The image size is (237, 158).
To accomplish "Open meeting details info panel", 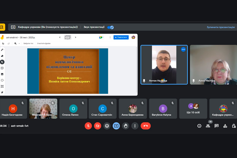I will (199, 126).
